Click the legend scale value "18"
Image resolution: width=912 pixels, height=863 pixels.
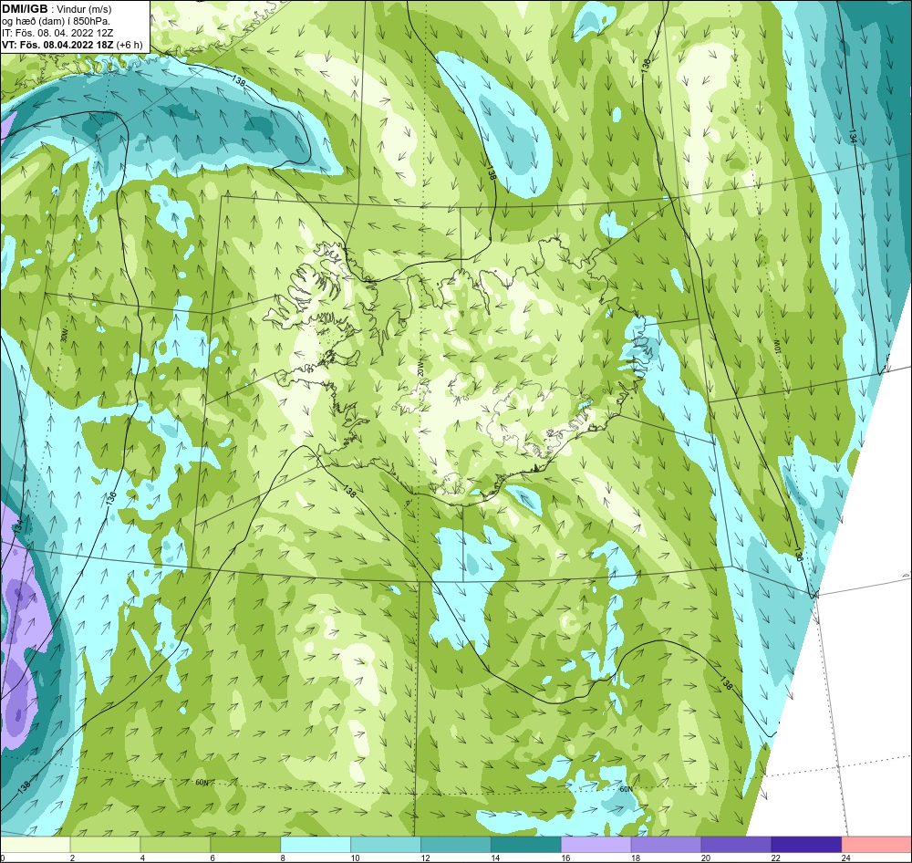click(635, 858)
